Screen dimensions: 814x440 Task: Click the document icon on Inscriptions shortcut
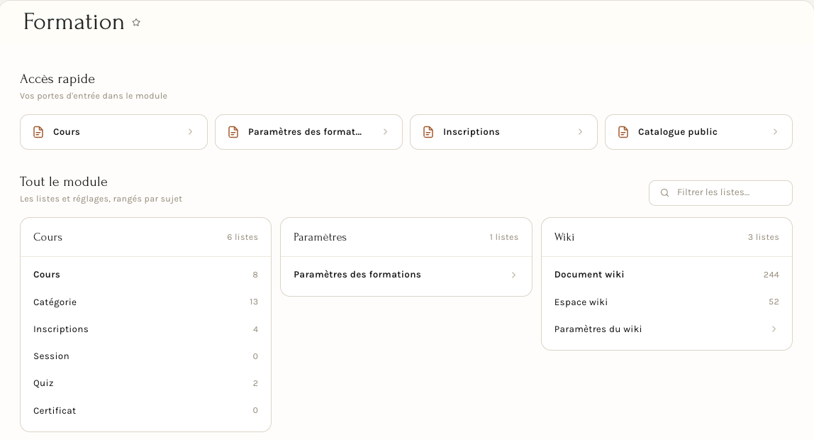point(428,132)
